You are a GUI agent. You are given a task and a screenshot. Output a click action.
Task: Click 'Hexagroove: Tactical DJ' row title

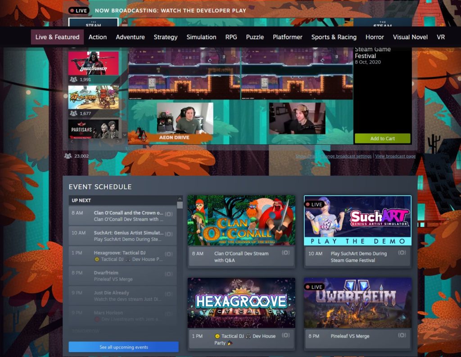[120, 253]
